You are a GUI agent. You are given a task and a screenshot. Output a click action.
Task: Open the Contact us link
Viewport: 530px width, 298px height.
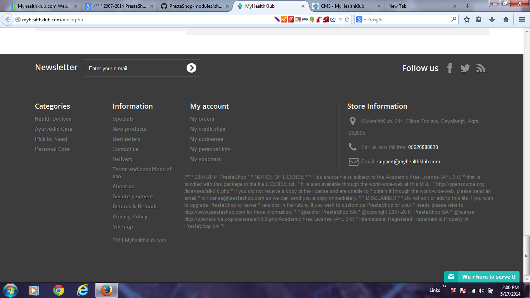click(125, 149)
